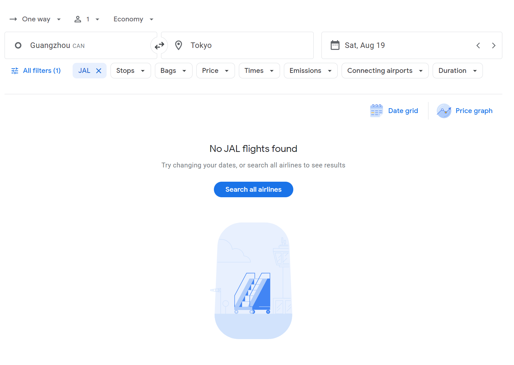Open the One way trip type dropdown
The image size is (514, 365).
click(x=36, y=19)
